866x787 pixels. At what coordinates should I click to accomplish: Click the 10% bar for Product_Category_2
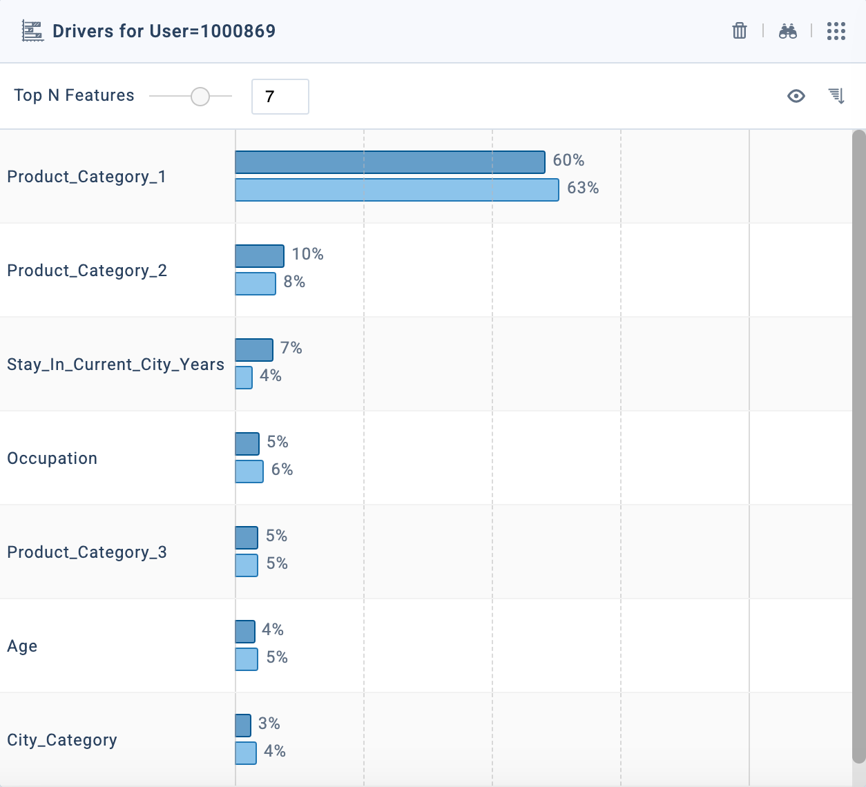point(260,256)
